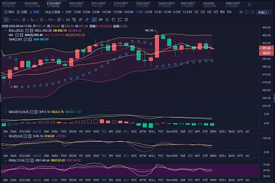Switch to the XMR/USDT tab
Screen dimensions: 275x183
[233, 5]
